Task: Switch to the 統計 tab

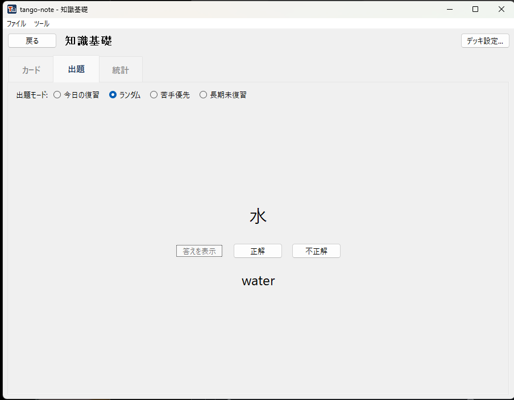Action: tap(121, 70)
